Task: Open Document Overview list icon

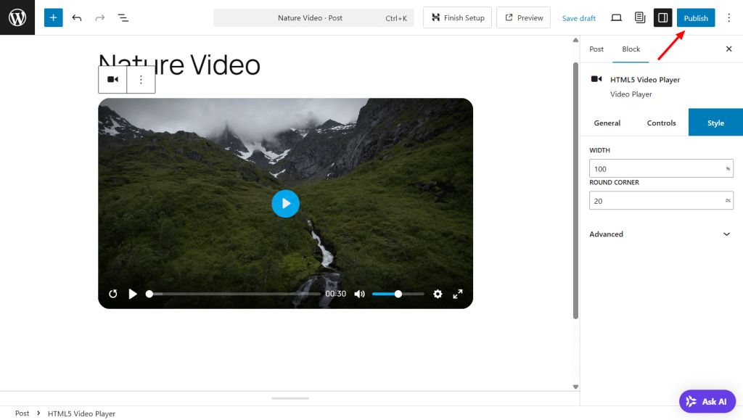Action: pos(123,17)
